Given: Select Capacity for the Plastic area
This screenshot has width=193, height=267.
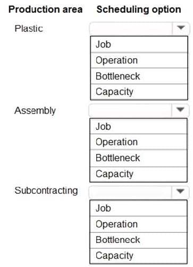Looking at the screenshot, I should coord(139,92).
